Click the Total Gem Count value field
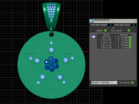 (133, 25)
